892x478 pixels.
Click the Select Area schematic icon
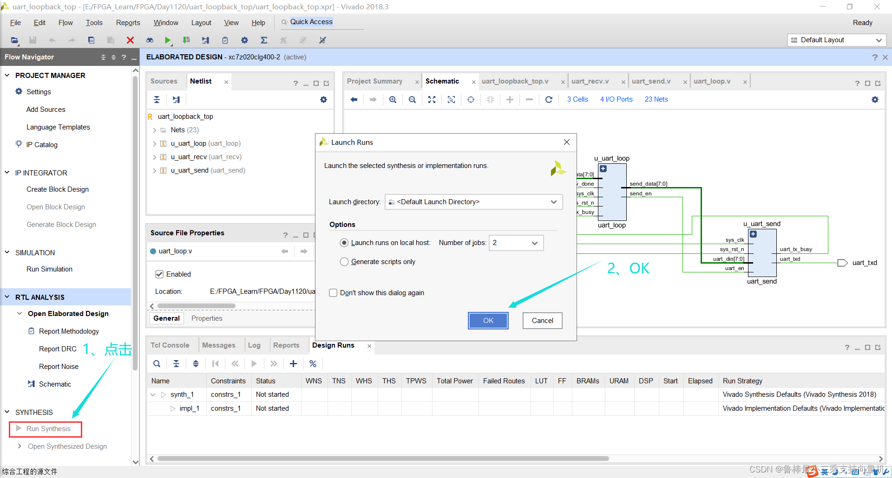point(451,99)
